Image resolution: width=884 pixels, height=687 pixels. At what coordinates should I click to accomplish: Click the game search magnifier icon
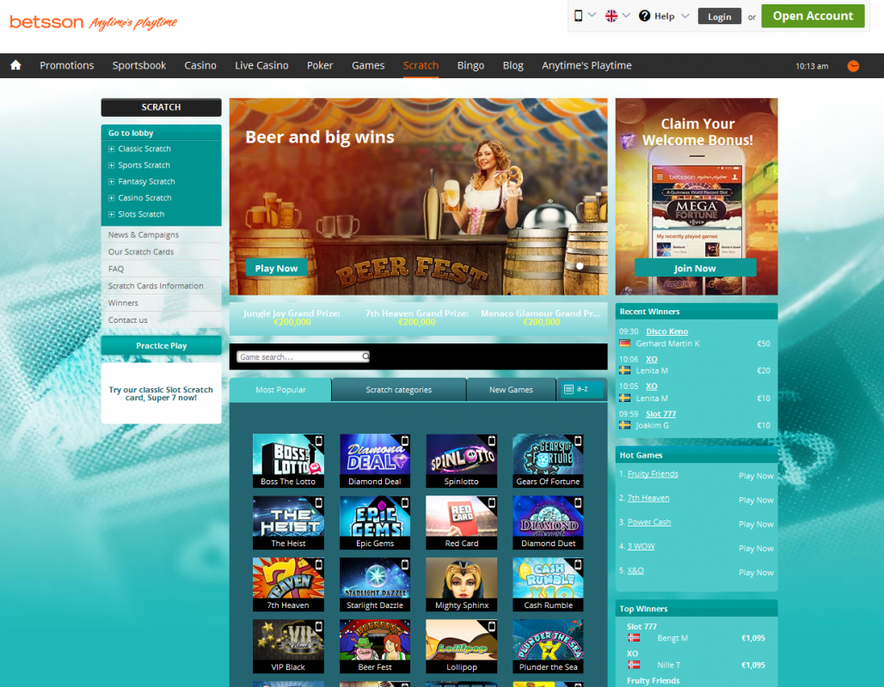click(x=365, y=356)
